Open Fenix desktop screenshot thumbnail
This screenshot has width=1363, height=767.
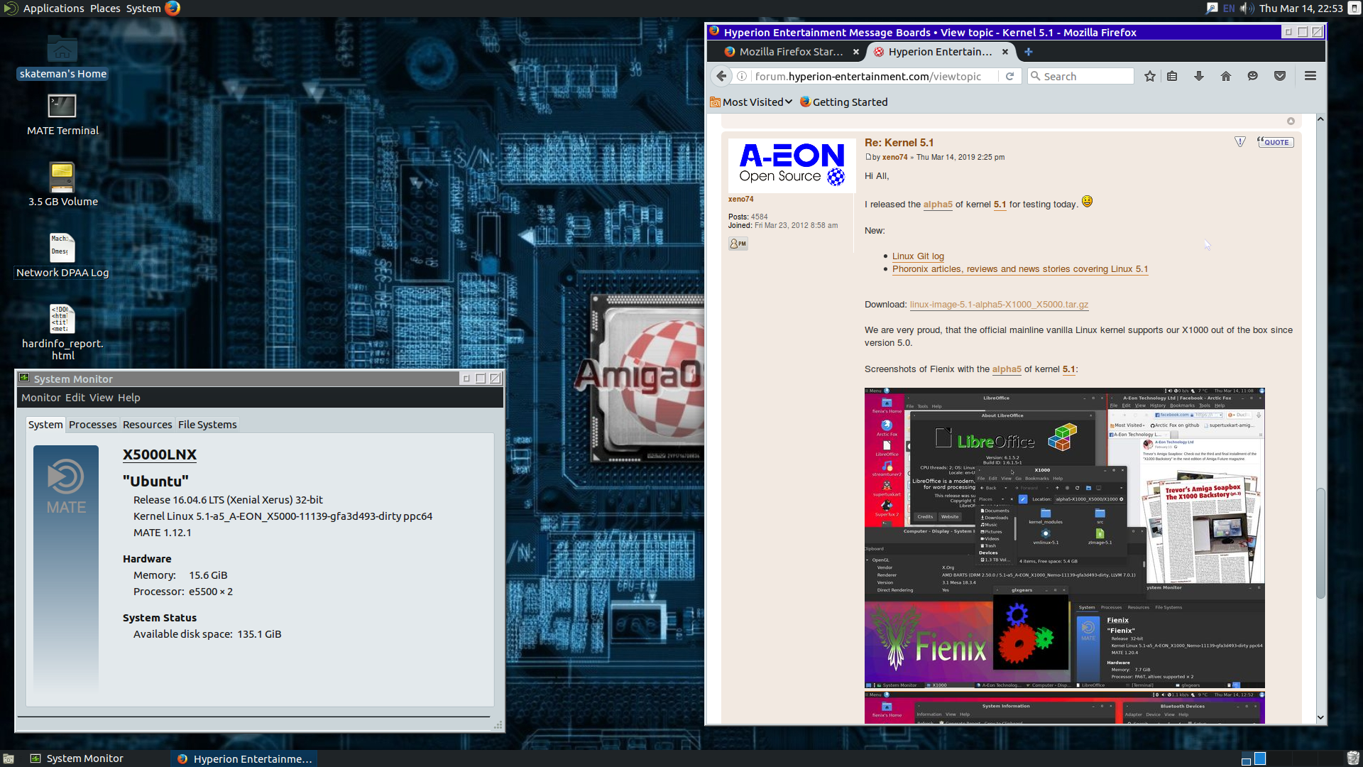(1064, 538)
